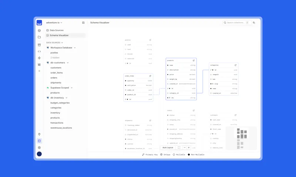The width and height of the screenshot is (296, 177).
Task: Open the folder icon in left rail
Action: pyautogui.click(x=39, y=37)
